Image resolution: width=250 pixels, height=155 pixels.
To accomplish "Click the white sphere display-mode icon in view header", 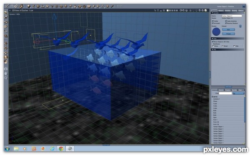I will (x=206, y=10).
